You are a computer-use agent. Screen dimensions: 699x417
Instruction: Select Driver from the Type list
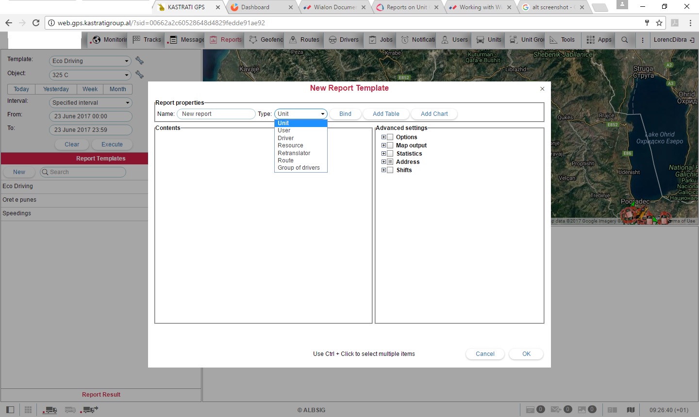pyautogui.click(x=286, y=138)
